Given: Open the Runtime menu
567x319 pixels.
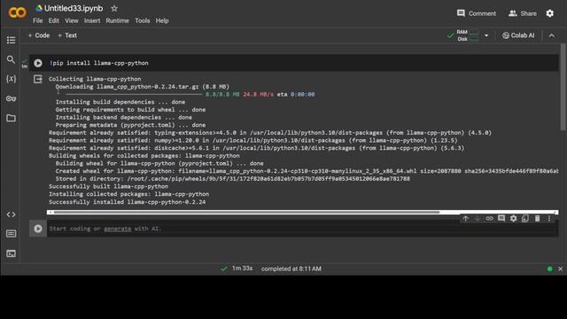Looking at the screenshot, I should point(117,20).
